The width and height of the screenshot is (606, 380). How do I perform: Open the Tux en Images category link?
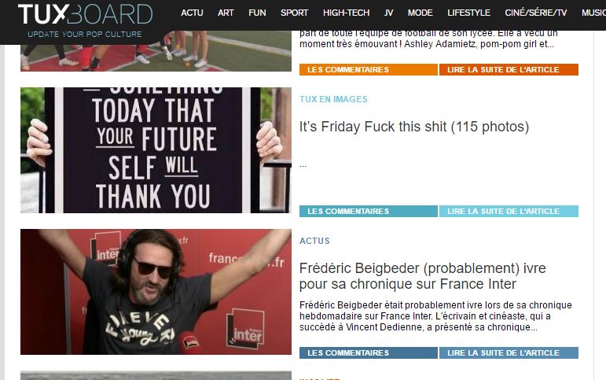coord(333,99)
